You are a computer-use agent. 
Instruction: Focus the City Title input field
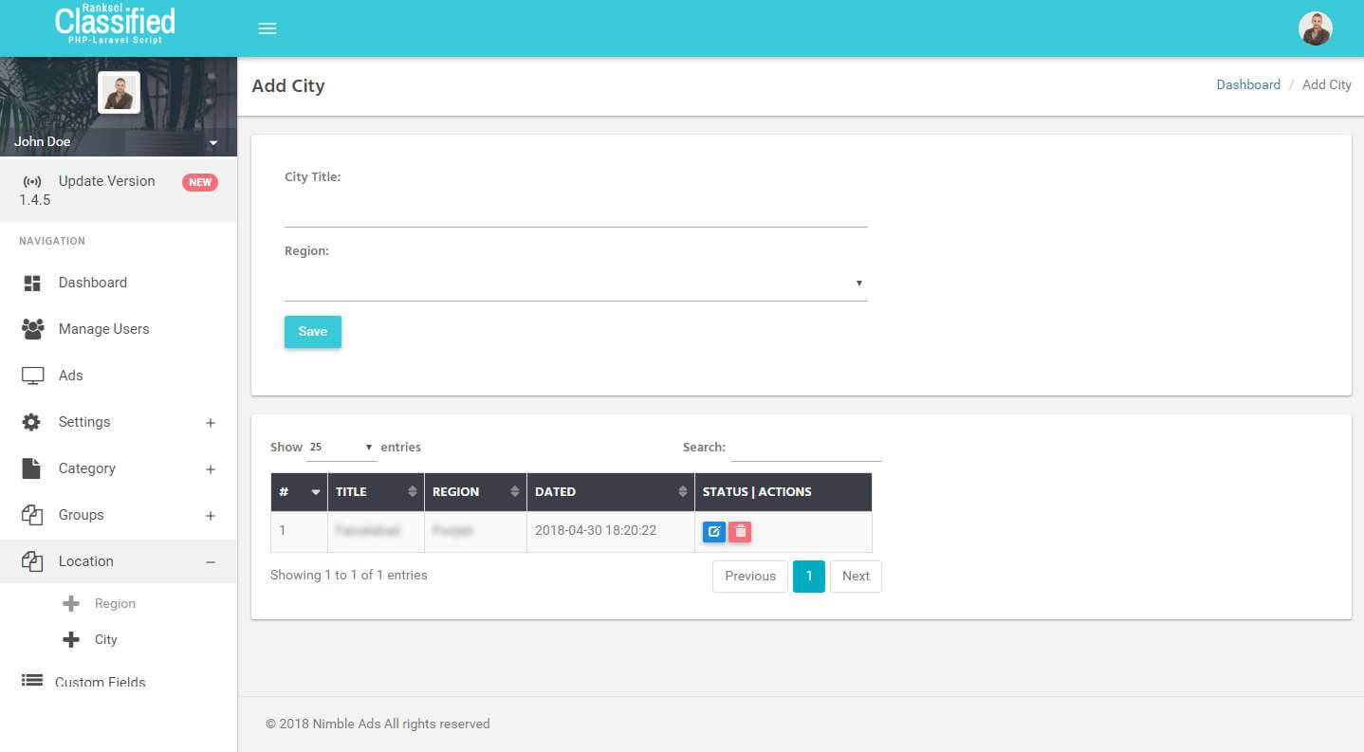coord(576,210)
